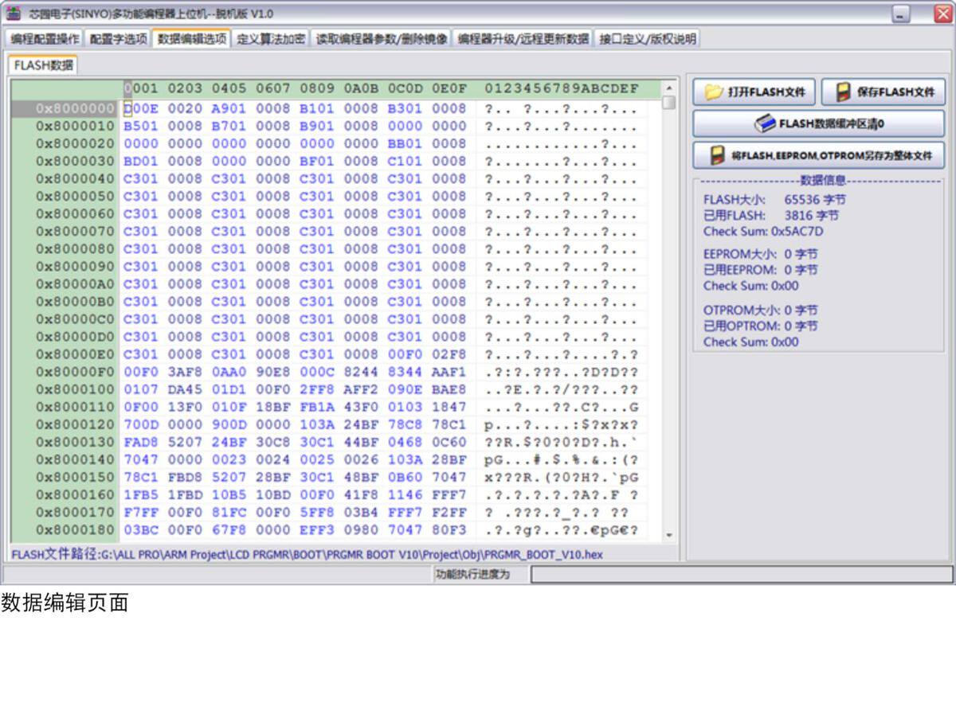The height and width of the screenshot is (707, 956).
Task: Click the 已用FLASH 3816 字节 value
Action: pos(811,216)
